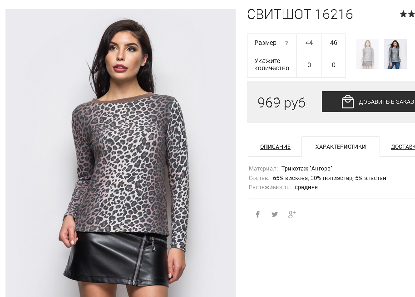Viewport: 415px width, 297px height.
Task: Share product via Google Plus icon
Action: tap(291, 214)
